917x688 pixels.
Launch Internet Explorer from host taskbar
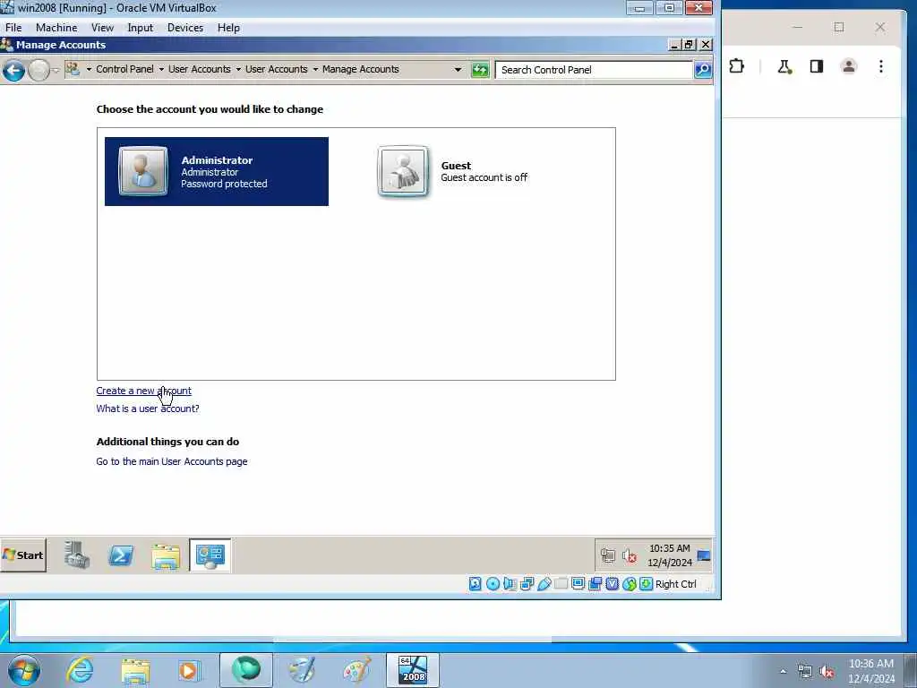click(80, 670)
